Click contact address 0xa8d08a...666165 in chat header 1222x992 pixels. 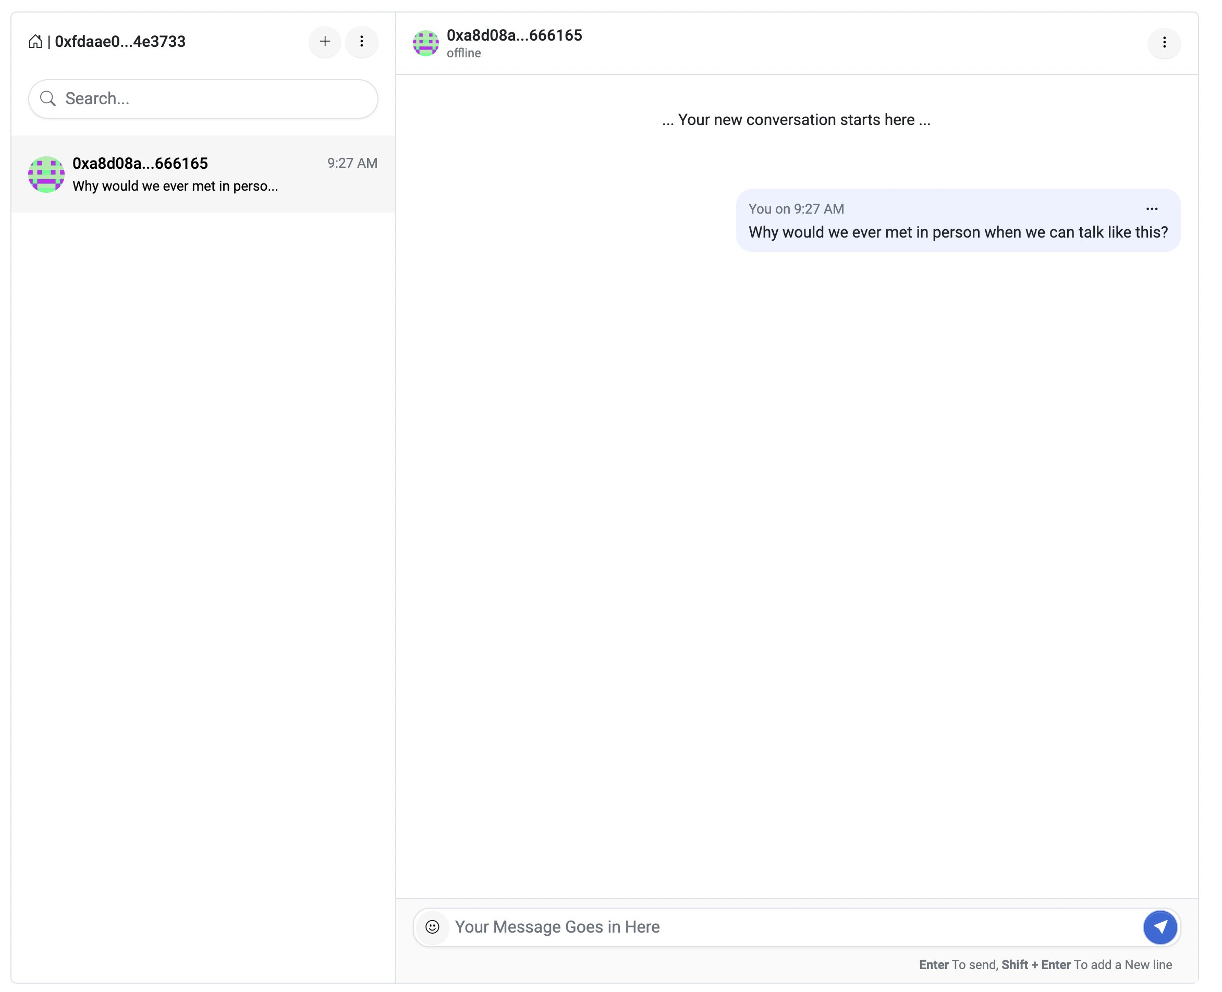point(514,35)
